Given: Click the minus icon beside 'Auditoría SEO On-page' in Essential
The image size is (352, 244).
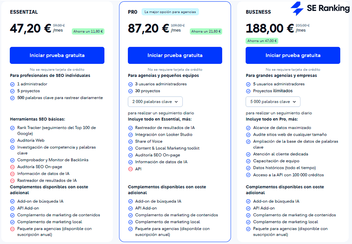Looking at the screenshot, I should pyautogui.click(x=13, y=168).
